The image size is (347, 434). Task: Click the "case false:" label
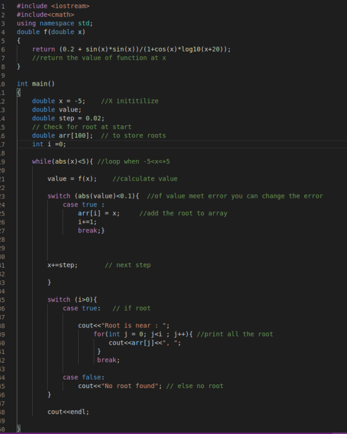click(x=84, y=378)
